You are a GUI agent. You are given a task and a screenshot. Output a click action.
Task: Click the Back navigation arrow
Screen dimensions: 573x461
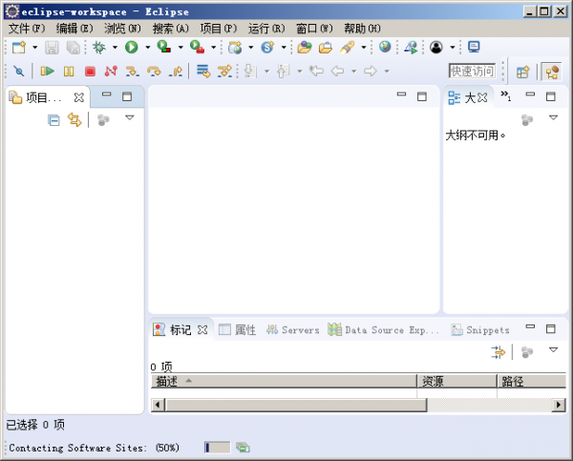[338, 71]
